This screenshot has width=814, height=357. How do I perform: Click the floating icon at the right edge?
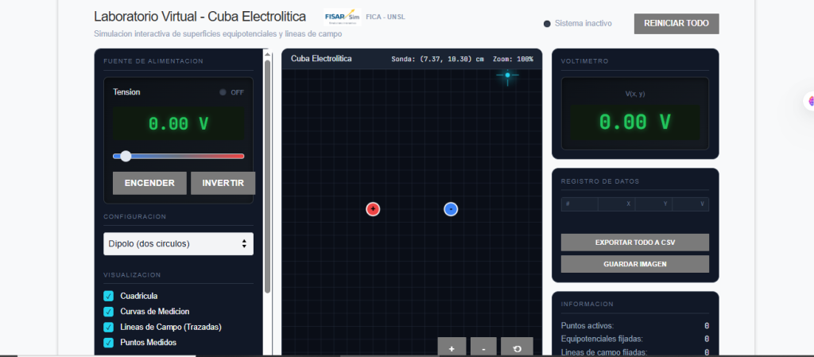point(810,101)
